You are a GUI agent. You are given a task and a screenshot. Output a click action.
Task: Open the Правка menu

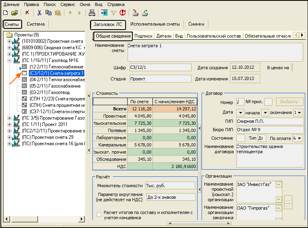tap(32, 4)
